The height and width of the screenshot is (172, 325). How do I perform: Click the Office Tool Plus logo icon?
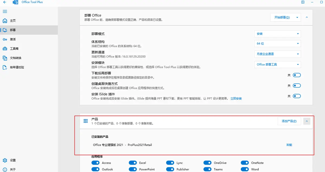[15, 2]
